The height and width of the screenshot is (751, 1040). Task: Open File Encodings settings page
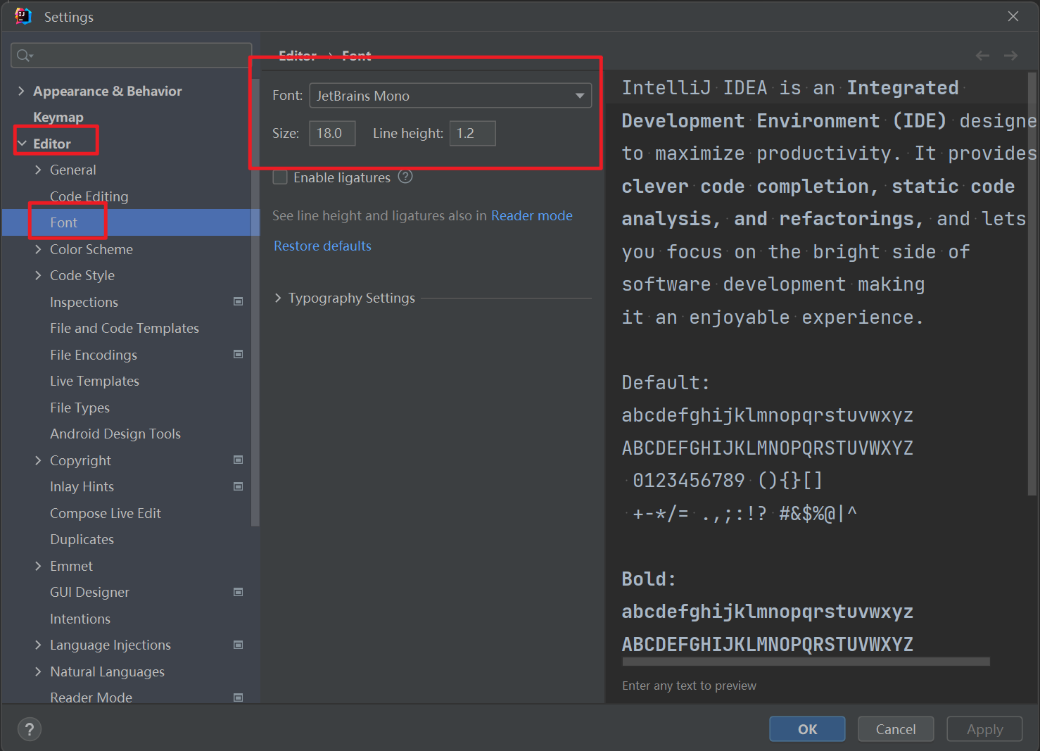[94, 355]
